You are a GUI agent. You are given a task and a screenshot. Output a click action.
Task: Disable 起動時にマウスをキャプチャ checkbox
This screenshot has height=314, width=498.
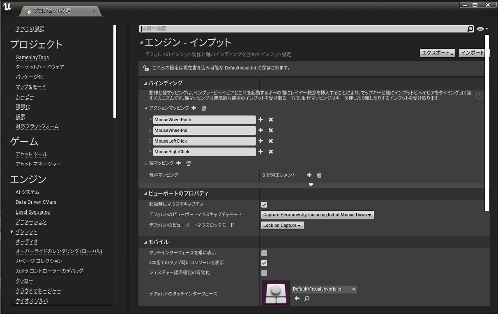pos(264,204)
